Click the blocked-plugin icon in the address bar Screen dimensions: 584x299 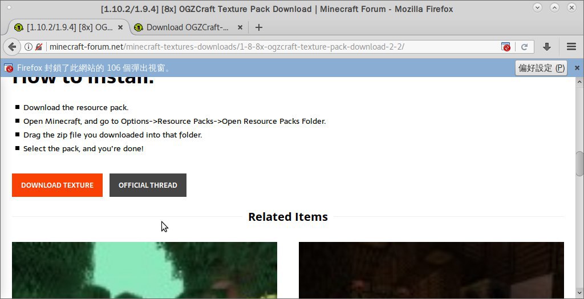pyautogui.click(x=39, y=47)
